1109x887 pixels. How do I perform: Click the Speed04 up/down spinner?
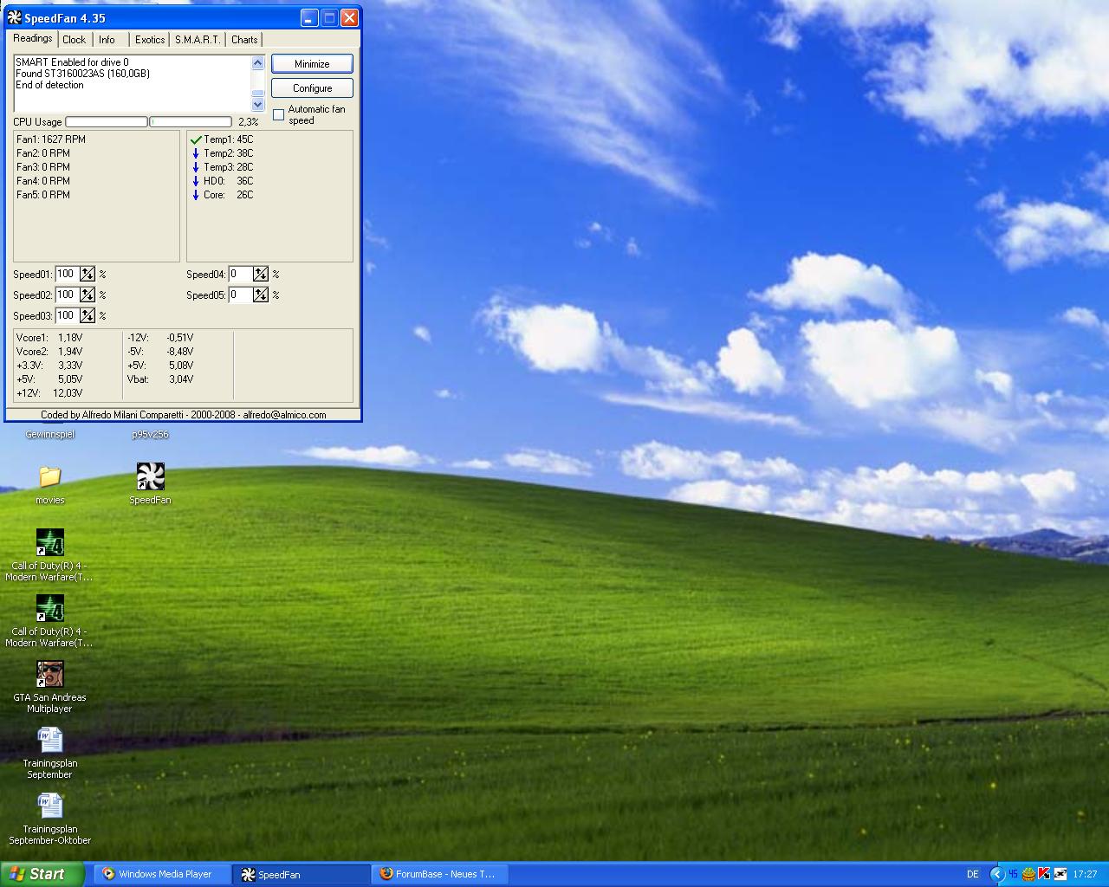pyautogui.click(x=261, y=274)
